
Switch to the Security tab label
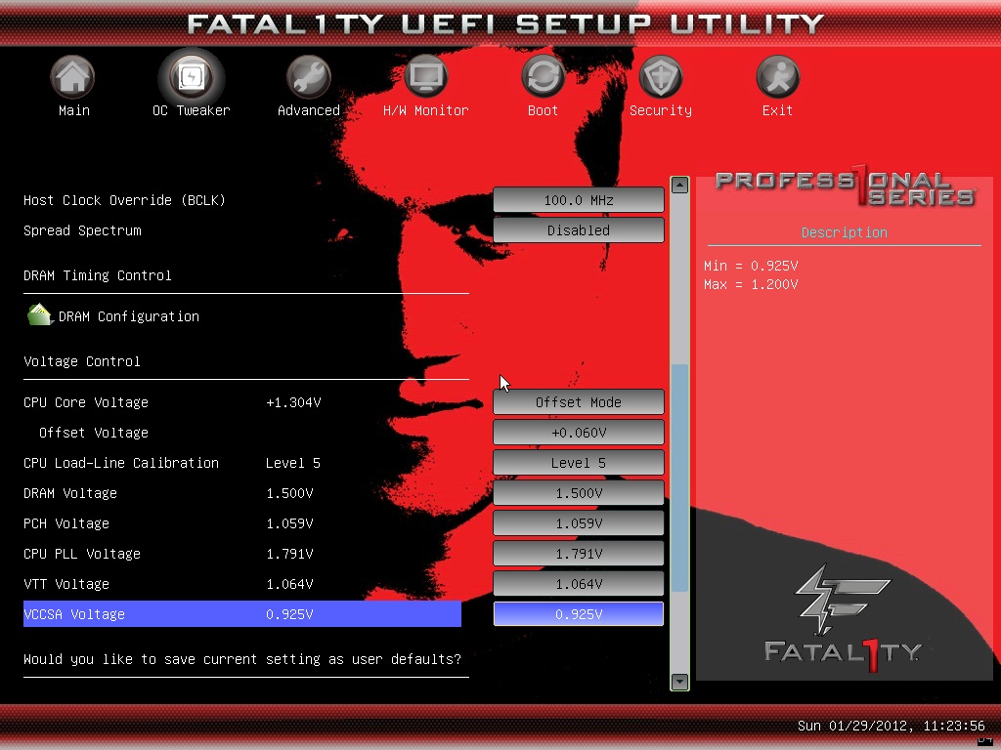tap(660, 110)
